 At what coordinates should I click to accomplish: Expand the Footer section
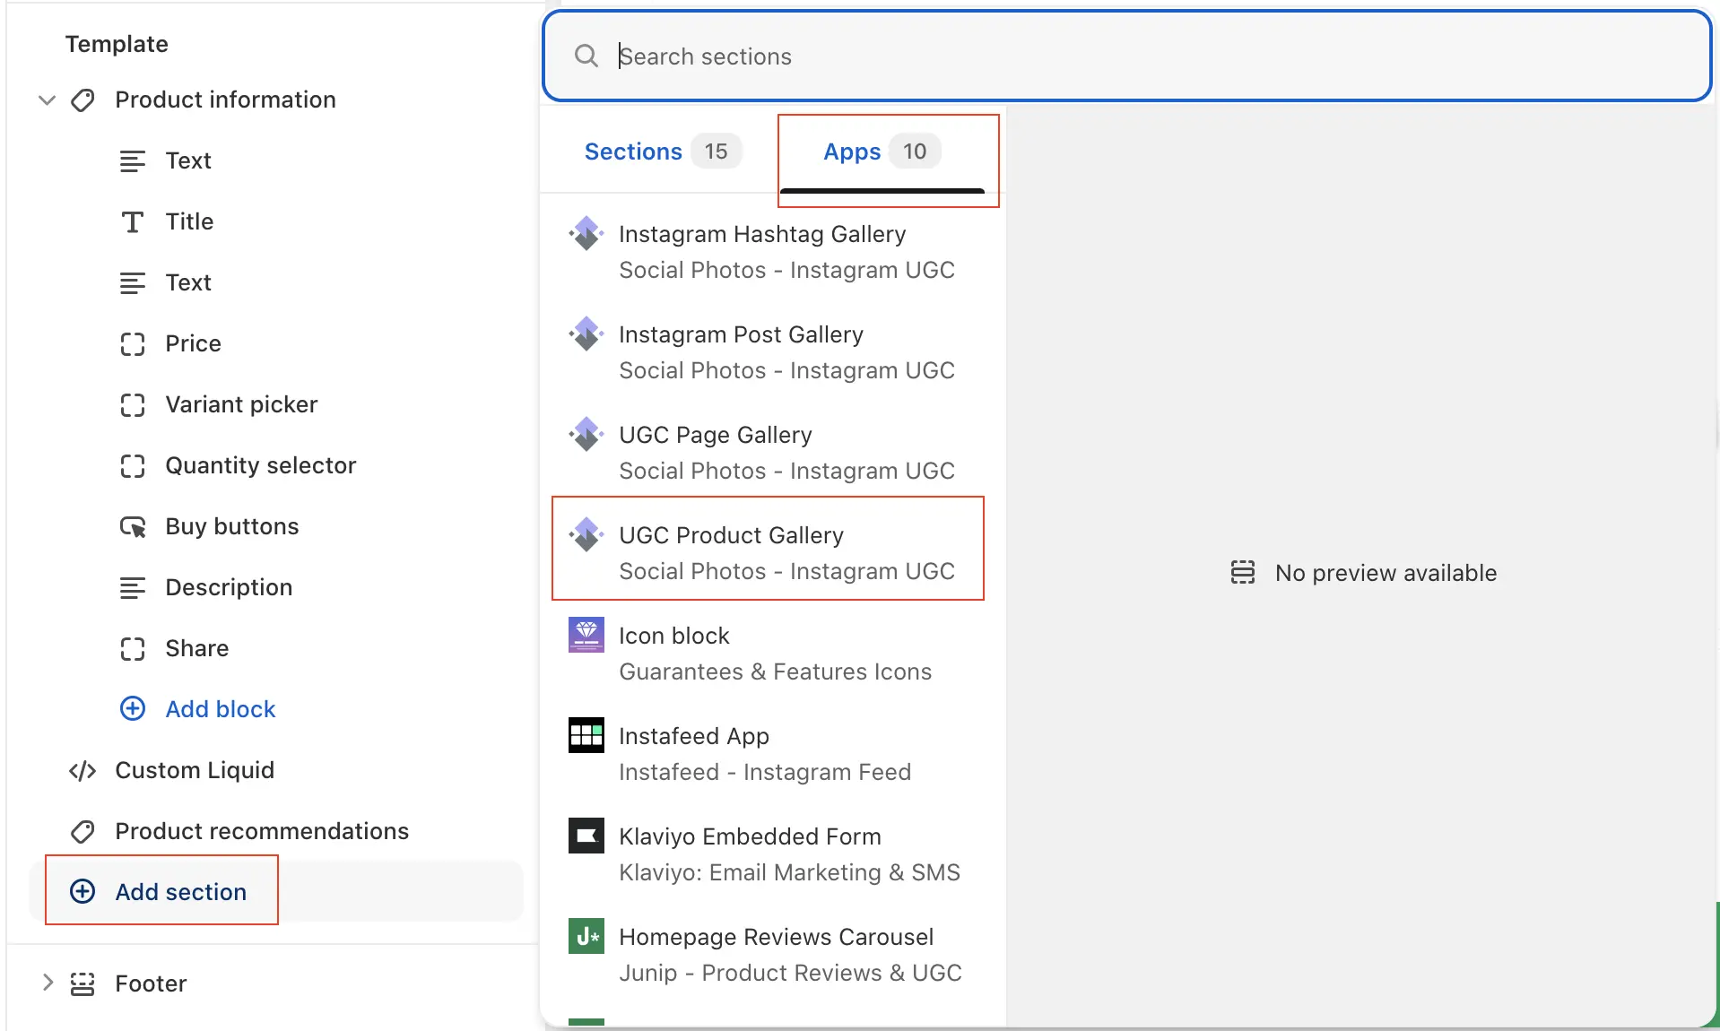coord(48,983)
